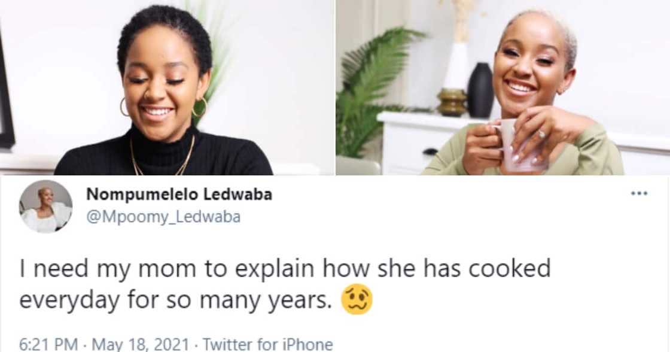Open the tweet's three-dot more options menu
Screen dimensions: 670x352
pos(639,194)
